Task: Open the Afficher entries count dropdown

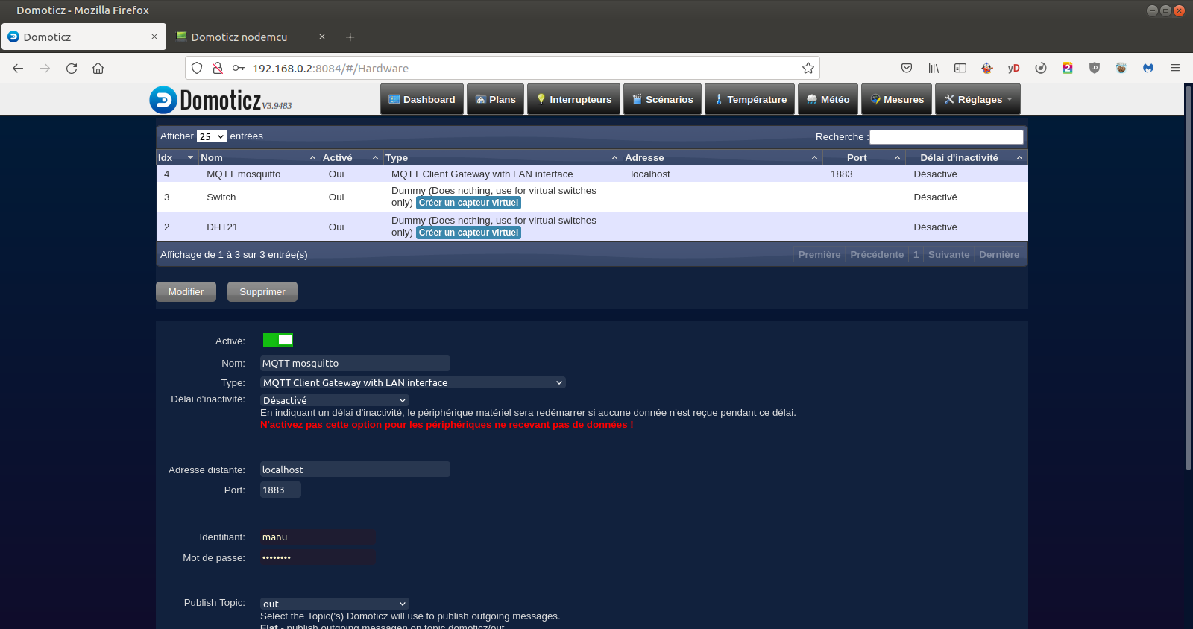Action: (x=212, y=137)
